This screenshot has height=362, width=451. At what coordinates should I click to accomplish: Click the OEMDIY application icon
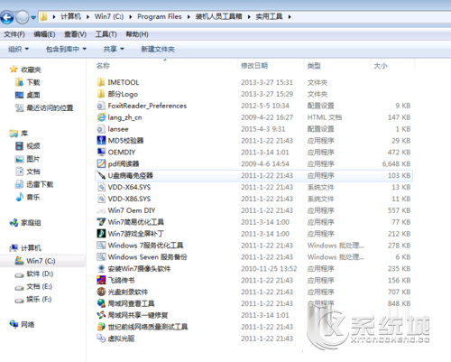click(101, 153)
